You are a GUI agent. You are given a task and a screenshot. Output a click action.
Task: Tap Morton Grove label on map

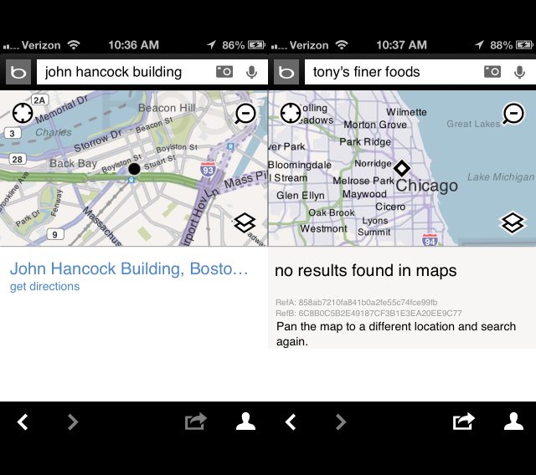(375, 125)
